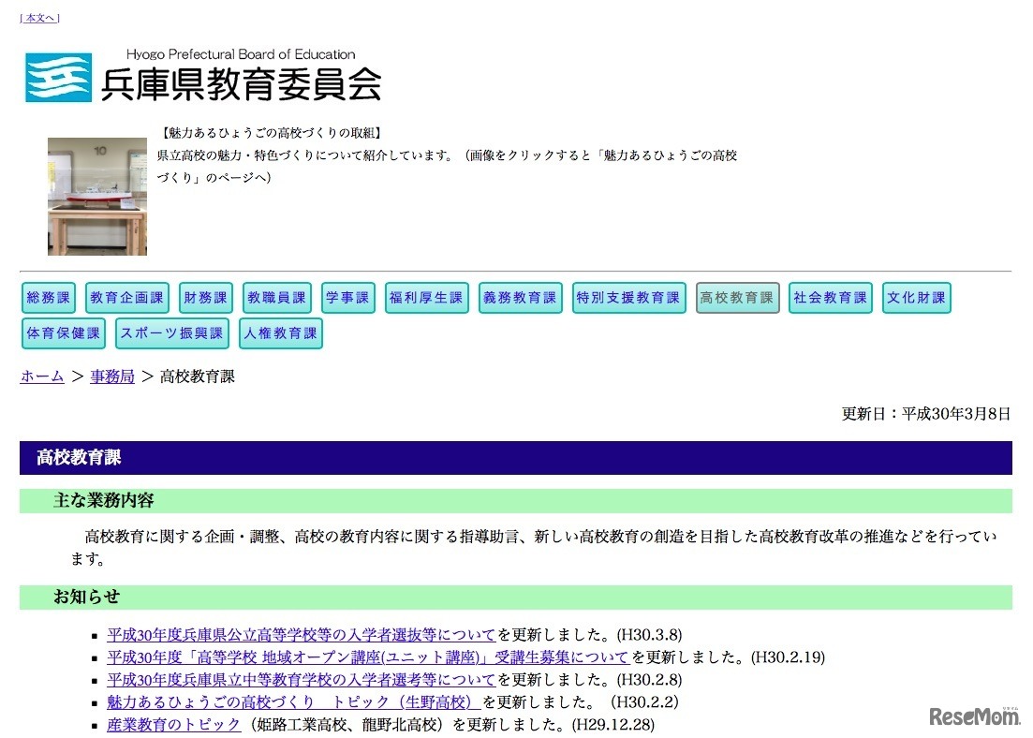Click the 本文へ skip link
This screenshot has width=1033, height=738.
click(x=39, y=17)
